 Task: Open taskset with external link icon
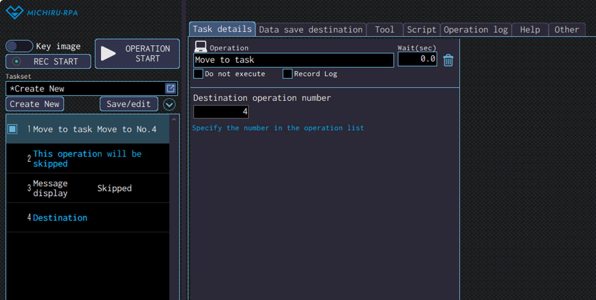170,89
